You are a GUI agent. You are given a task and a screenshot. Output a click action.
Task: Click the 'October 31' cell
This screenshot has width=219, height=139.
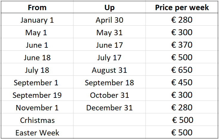[109, 94]
